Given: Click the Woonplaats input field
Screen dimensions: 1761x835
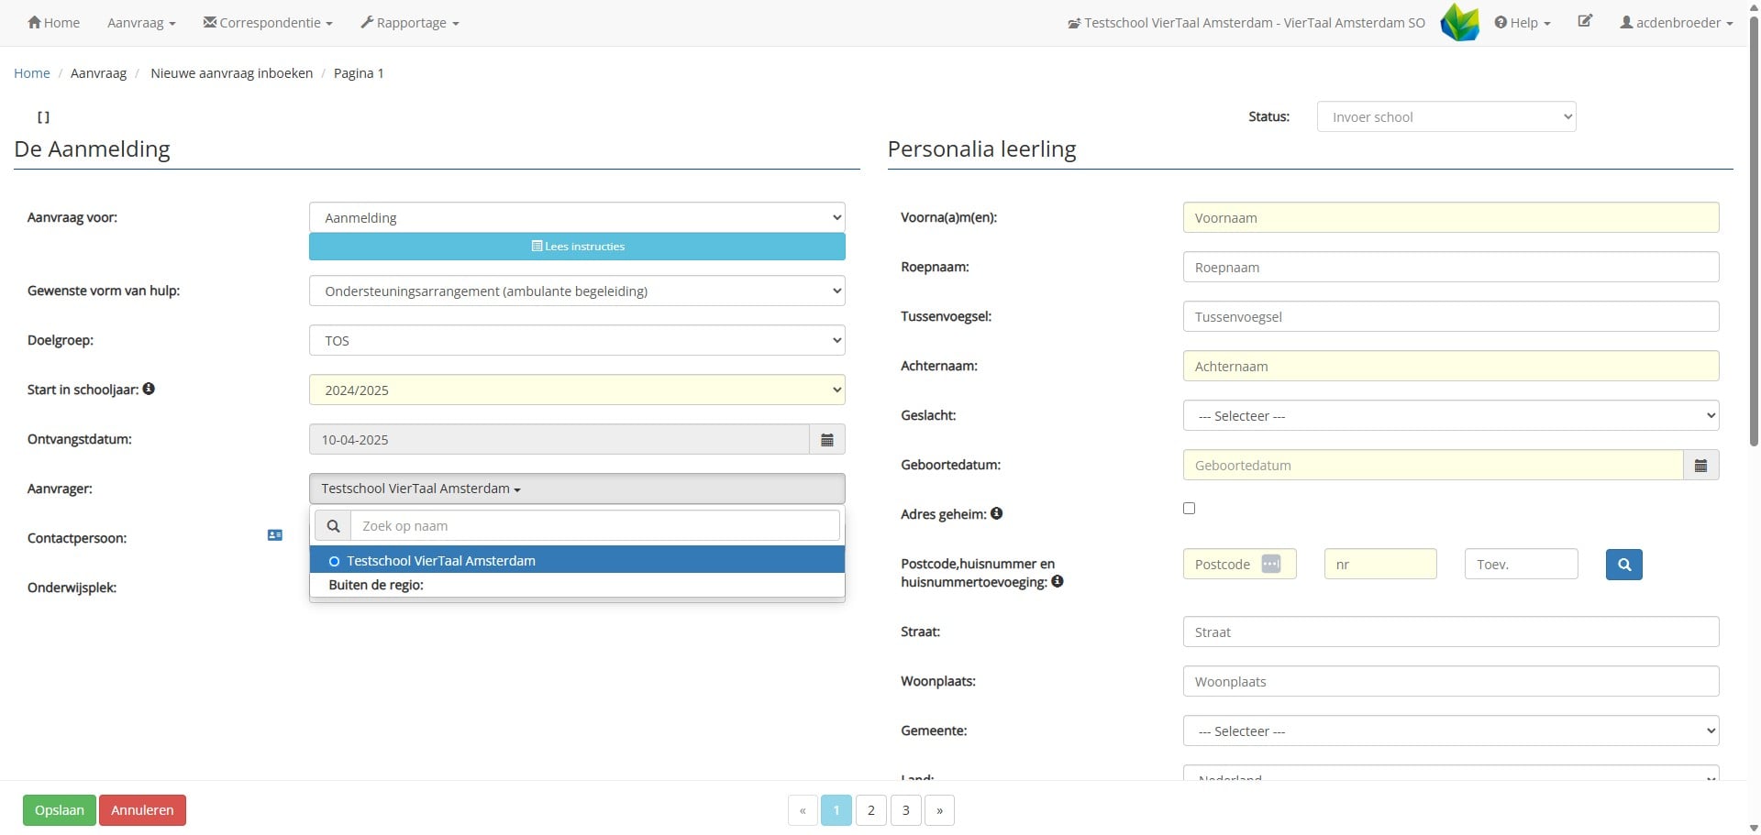Looking at the screenshot, I should click(x=1450, y=681).
